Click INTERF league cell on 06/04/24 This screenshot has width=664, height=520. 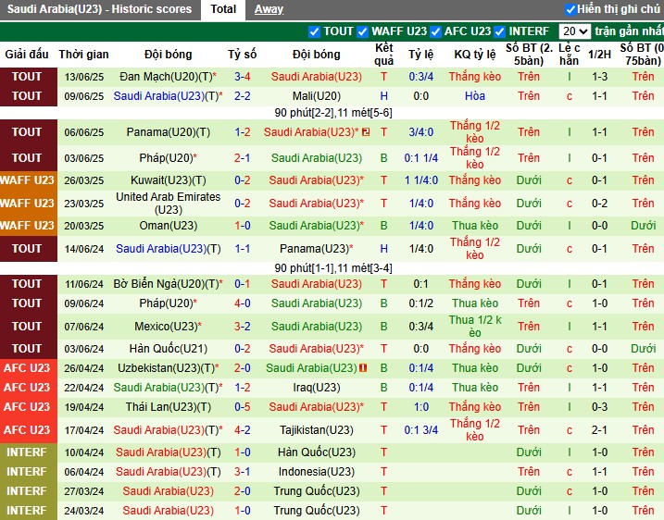(x=29, y=472)
